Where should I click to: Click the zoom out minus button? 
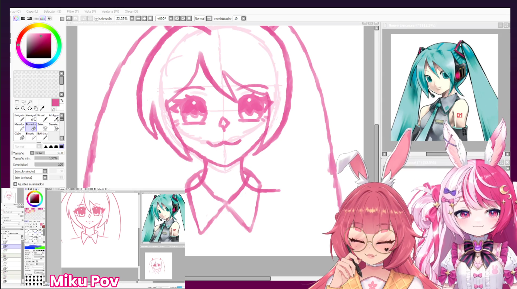138,18
